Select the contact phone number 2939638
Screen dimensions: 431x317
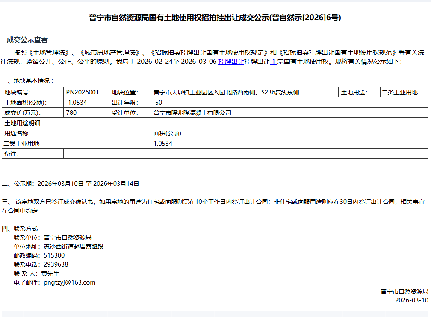[56, 264]
